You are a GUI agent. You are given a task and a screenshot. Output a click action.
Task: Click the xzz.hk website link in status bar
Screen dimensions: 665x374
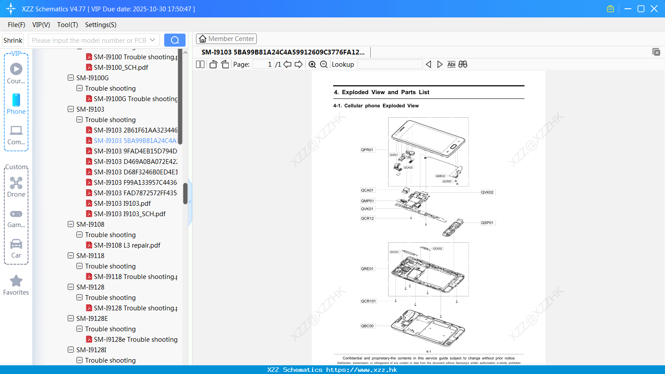coord(362,370)
